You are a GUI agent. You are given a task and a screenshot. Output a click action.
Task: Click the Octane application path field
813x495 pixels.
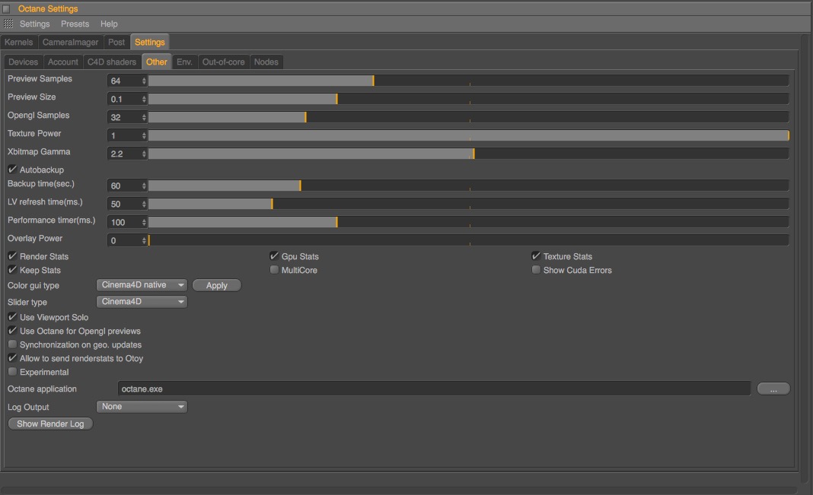click(x=434, y=389)
